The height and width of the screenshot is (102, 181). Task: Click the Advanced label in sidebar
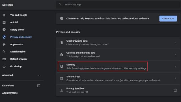pos(8,75)
